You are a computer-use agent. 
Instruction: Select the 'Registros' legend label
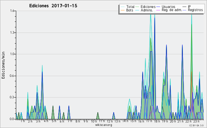pos(195,10)
